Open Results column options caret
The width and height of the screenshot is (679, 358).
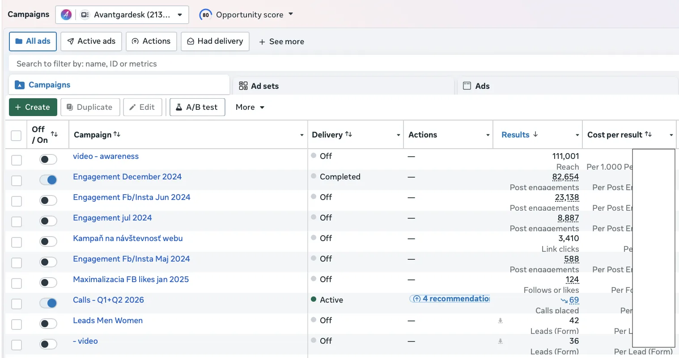coord(577,135)
